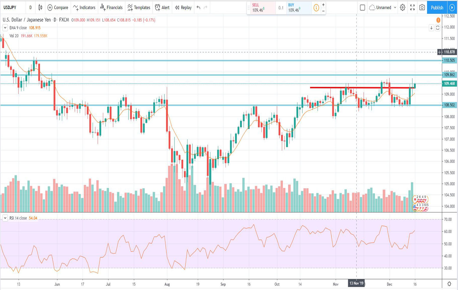This screenshot has width=458, height=290.
Task: Click the orange exclamation warning icon
Action: point(438,20)
